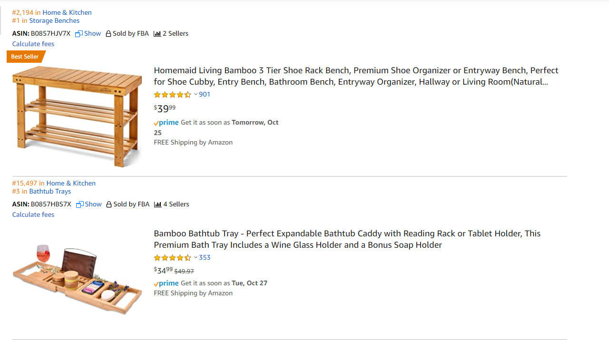Viewport: 609px width, 340px height.
Task: Expand rating chevron beside 901 reviews
Action: tap(196, 95)
